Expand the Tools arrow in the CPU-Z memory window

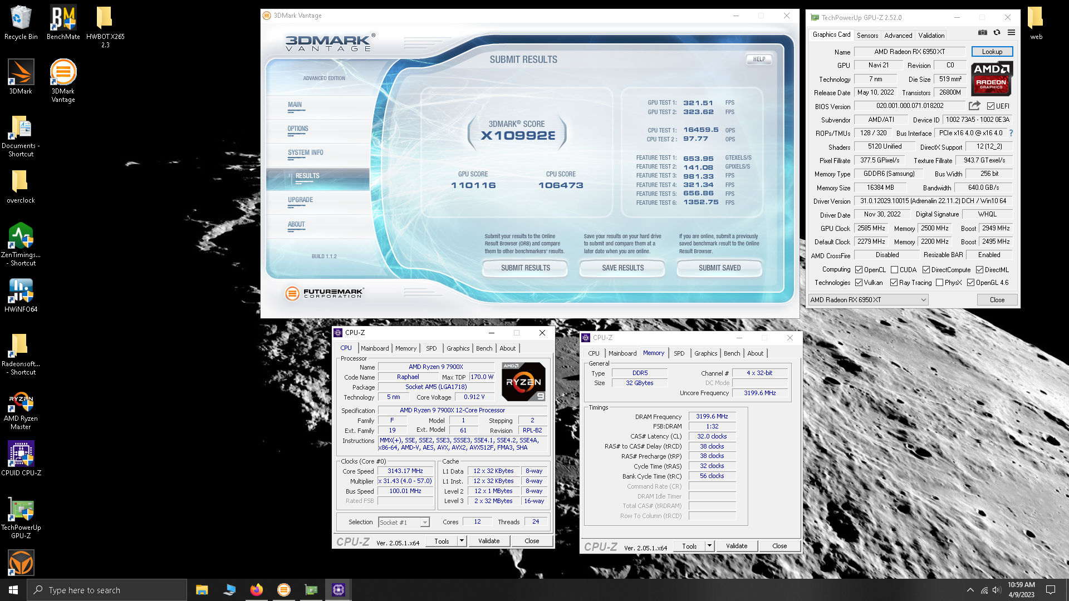pos(709,546)
